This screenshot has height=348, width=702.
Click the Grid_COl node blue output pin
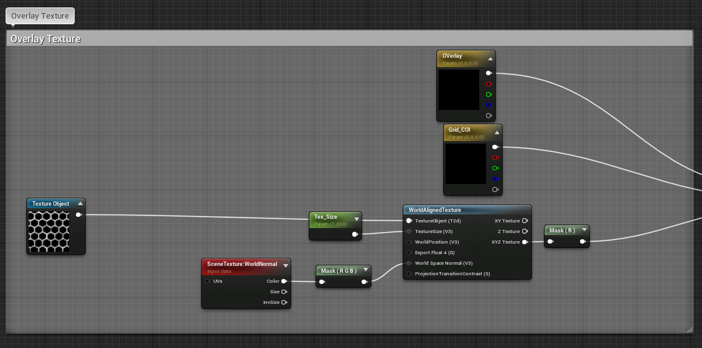pos(495,179)
